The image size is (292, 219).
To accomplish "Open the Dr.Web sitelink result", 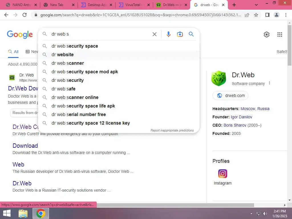I will pyautogui.click(x=22, y=183).
